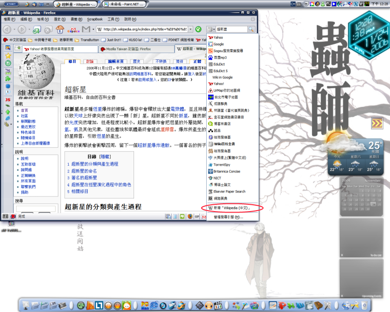Image resolution: width=390 pixels, height=312 pixels.
Task: Click the red X status bar icon
Action: (13, 216)
